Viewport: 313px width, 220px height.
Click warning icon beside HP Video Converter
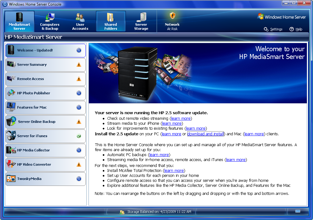(79, 164)
